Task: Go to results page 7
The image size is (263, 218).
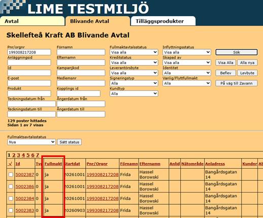Action: click(x=38, y=155)
